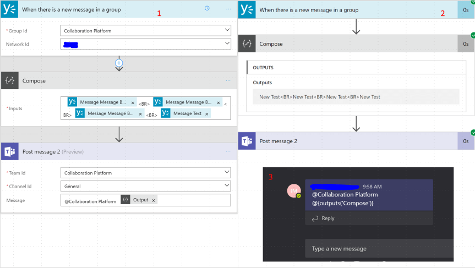This screenshot has height=268, width=475.
Task: Expand the Channel Id dropdown showing General
Action: 227,186
